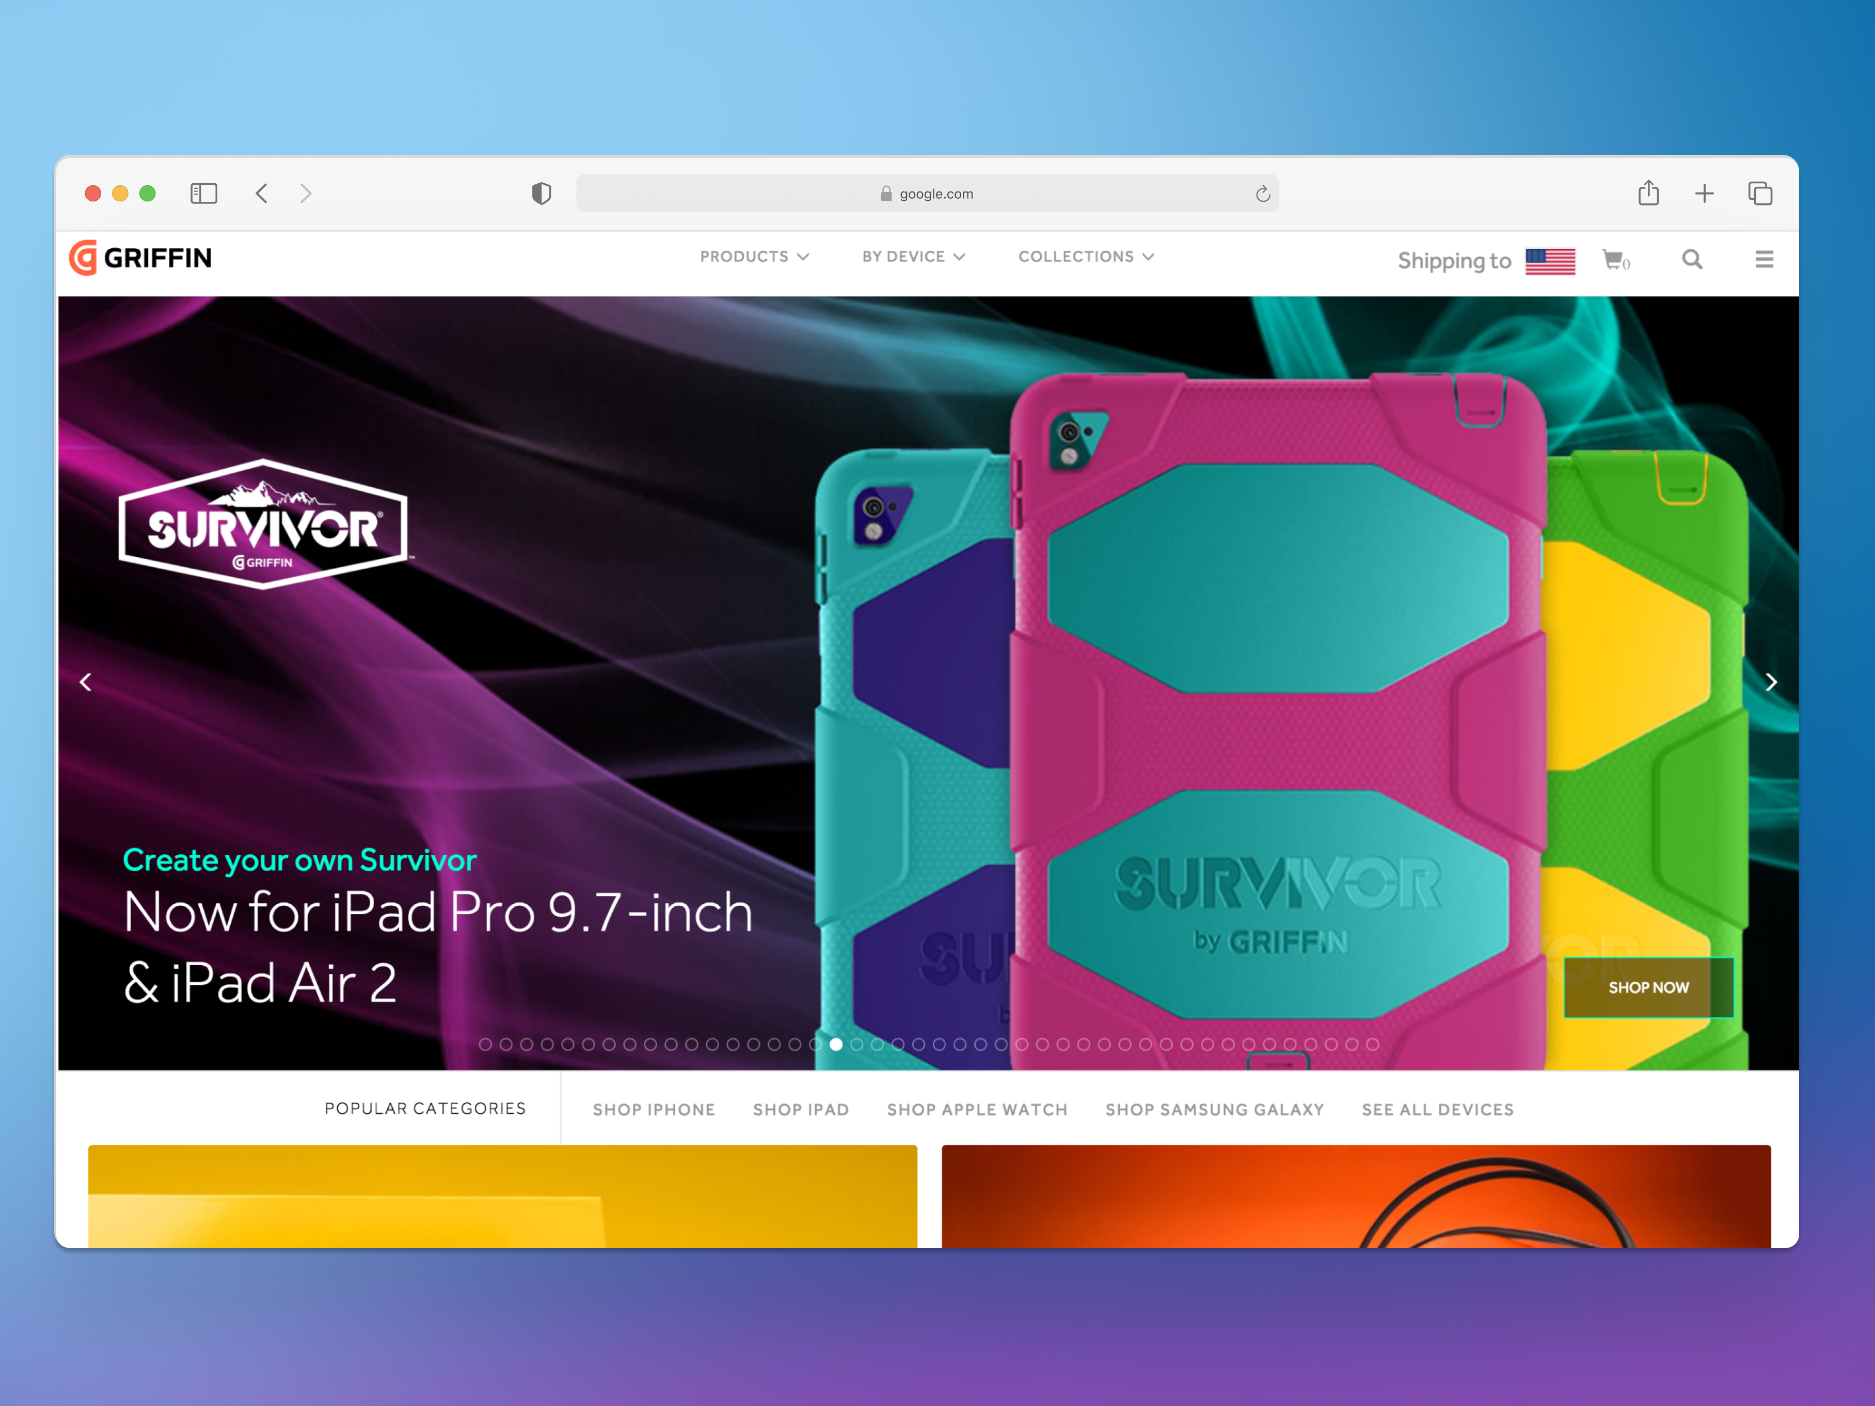Show the tab overview
1875x1406 pixels.
coord(1760,193)
